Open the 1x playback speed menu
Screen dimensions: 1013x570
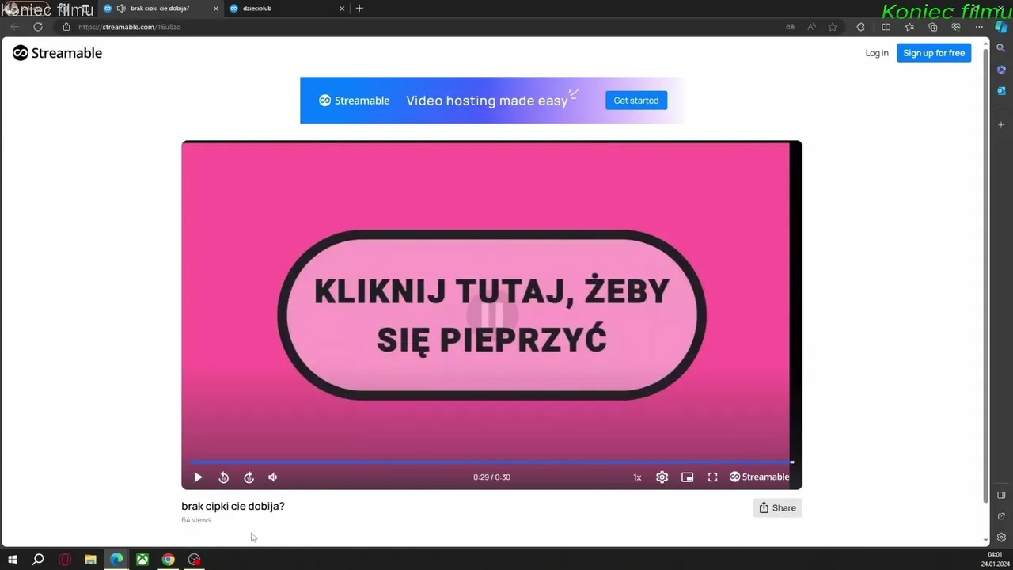point(637,477)
